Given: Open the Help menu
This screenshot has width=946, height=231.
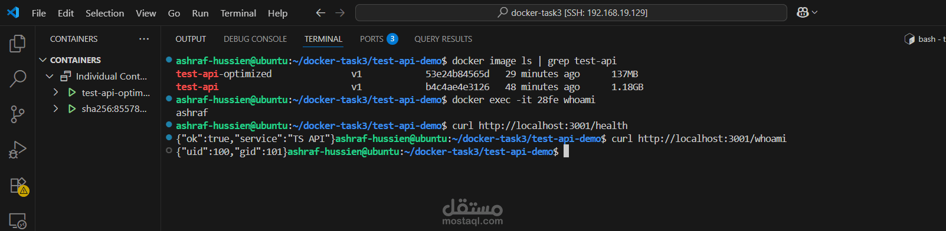Looking at the screenshot, I should (x=277, y=13).
